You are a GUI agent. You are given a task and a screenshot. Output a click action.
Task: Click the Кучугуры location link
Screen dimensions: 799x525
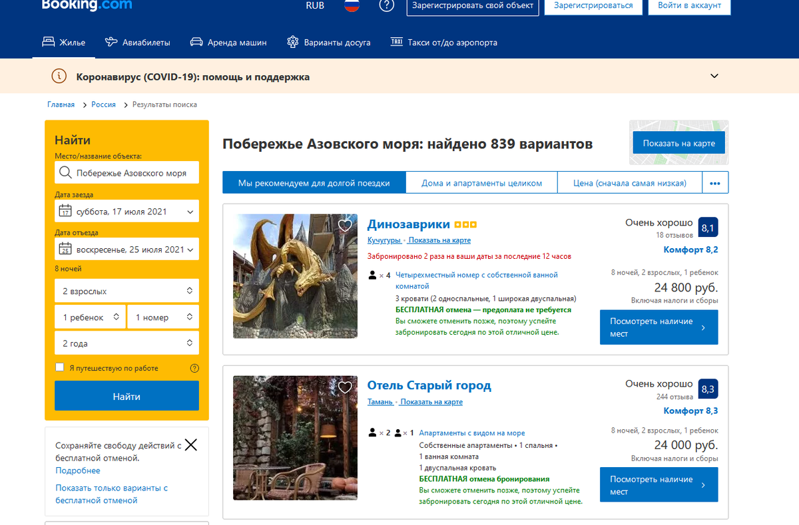tap(384, 240)
